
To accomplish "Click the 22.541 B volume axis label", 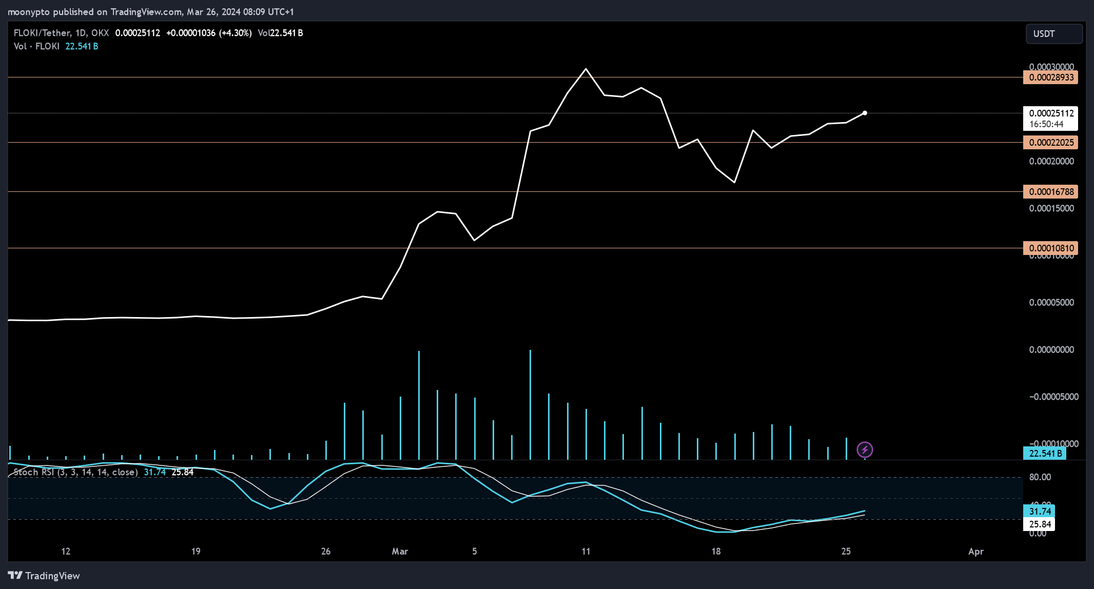I will pyautogui.click(x=1045, y=454).
